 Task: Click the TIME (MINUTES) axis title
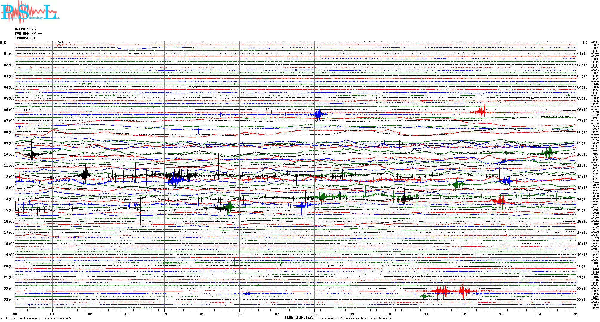299,318
